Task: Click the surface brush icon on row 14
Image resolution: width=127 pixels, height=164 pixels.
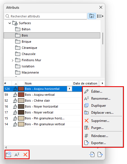Action: pos(15,124)
